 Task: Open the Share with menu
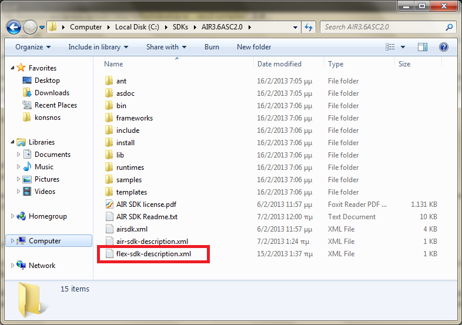tap(166, 47)
